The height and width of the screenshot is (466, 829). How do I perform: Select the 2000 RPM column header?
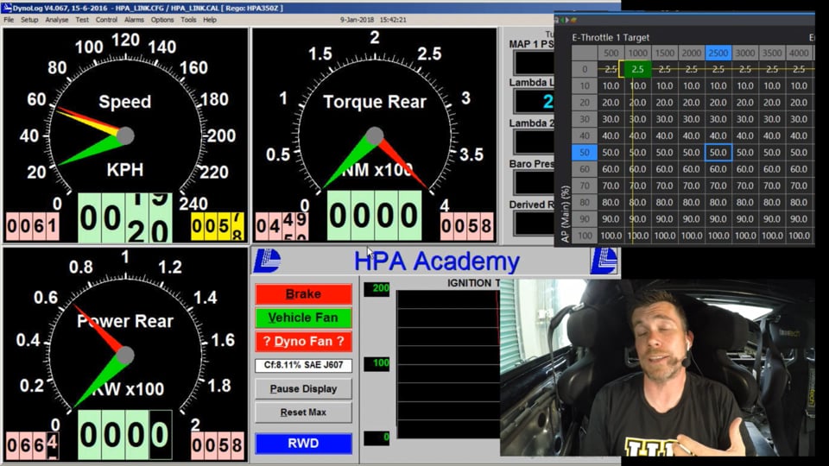pos(692,53)
